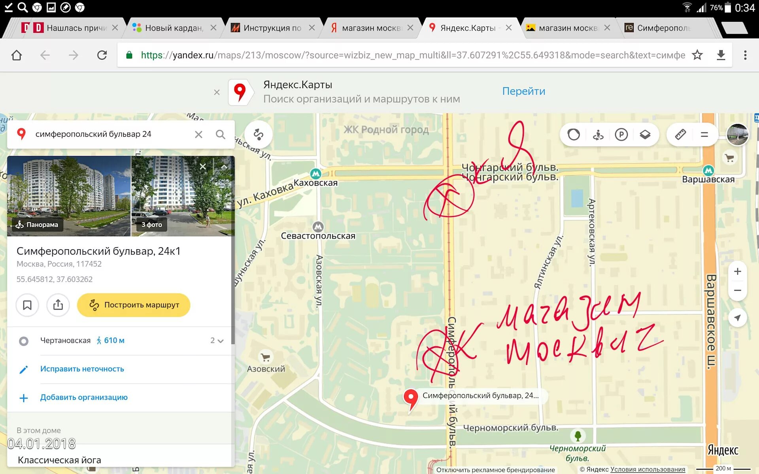Image resolution: width=759 pixels, height=474 pixels.
Task: Select the 'Симферополь' tab
Action: point(664,28)
